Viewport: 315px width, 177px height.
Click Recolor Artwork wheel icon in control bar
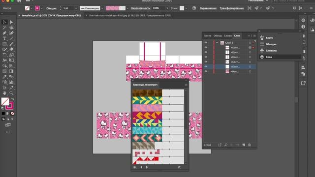coord(194,8)
